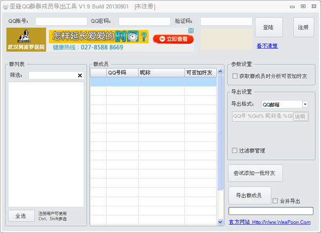Click the table row-selector header cell

click(x=98, y=73)
